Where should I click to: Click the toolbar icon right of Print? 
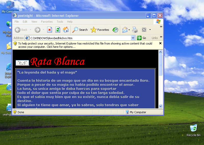click(x=144, y=30)
